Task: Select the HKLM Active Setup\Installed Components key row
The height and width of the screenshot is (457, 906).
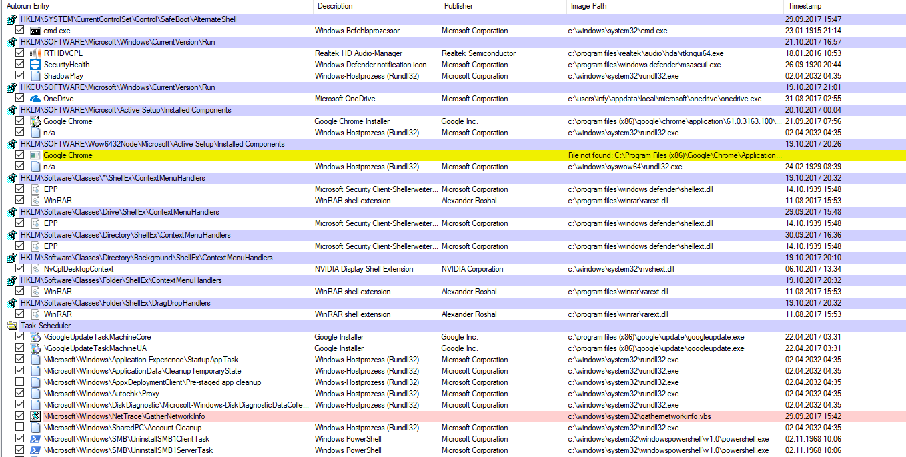Action: pyautogui.click(x=453, y=110)
